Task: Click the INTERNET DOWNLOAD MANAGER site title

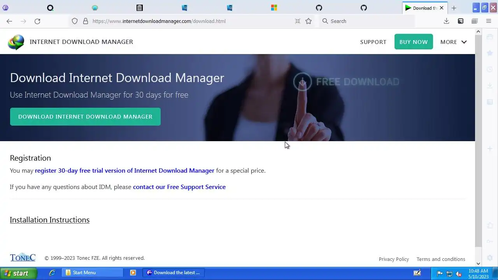Action: tap(81, 42)
